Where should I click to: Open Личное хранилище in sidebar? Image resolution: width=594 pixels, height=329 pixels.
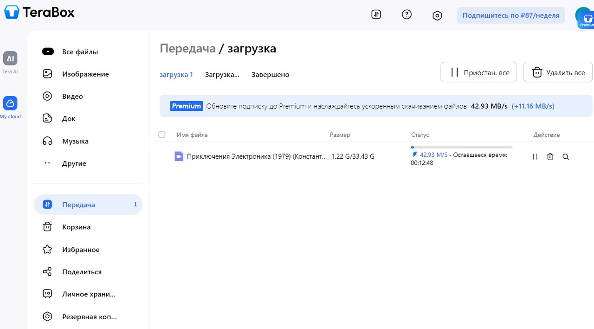(x=88, y=294)
